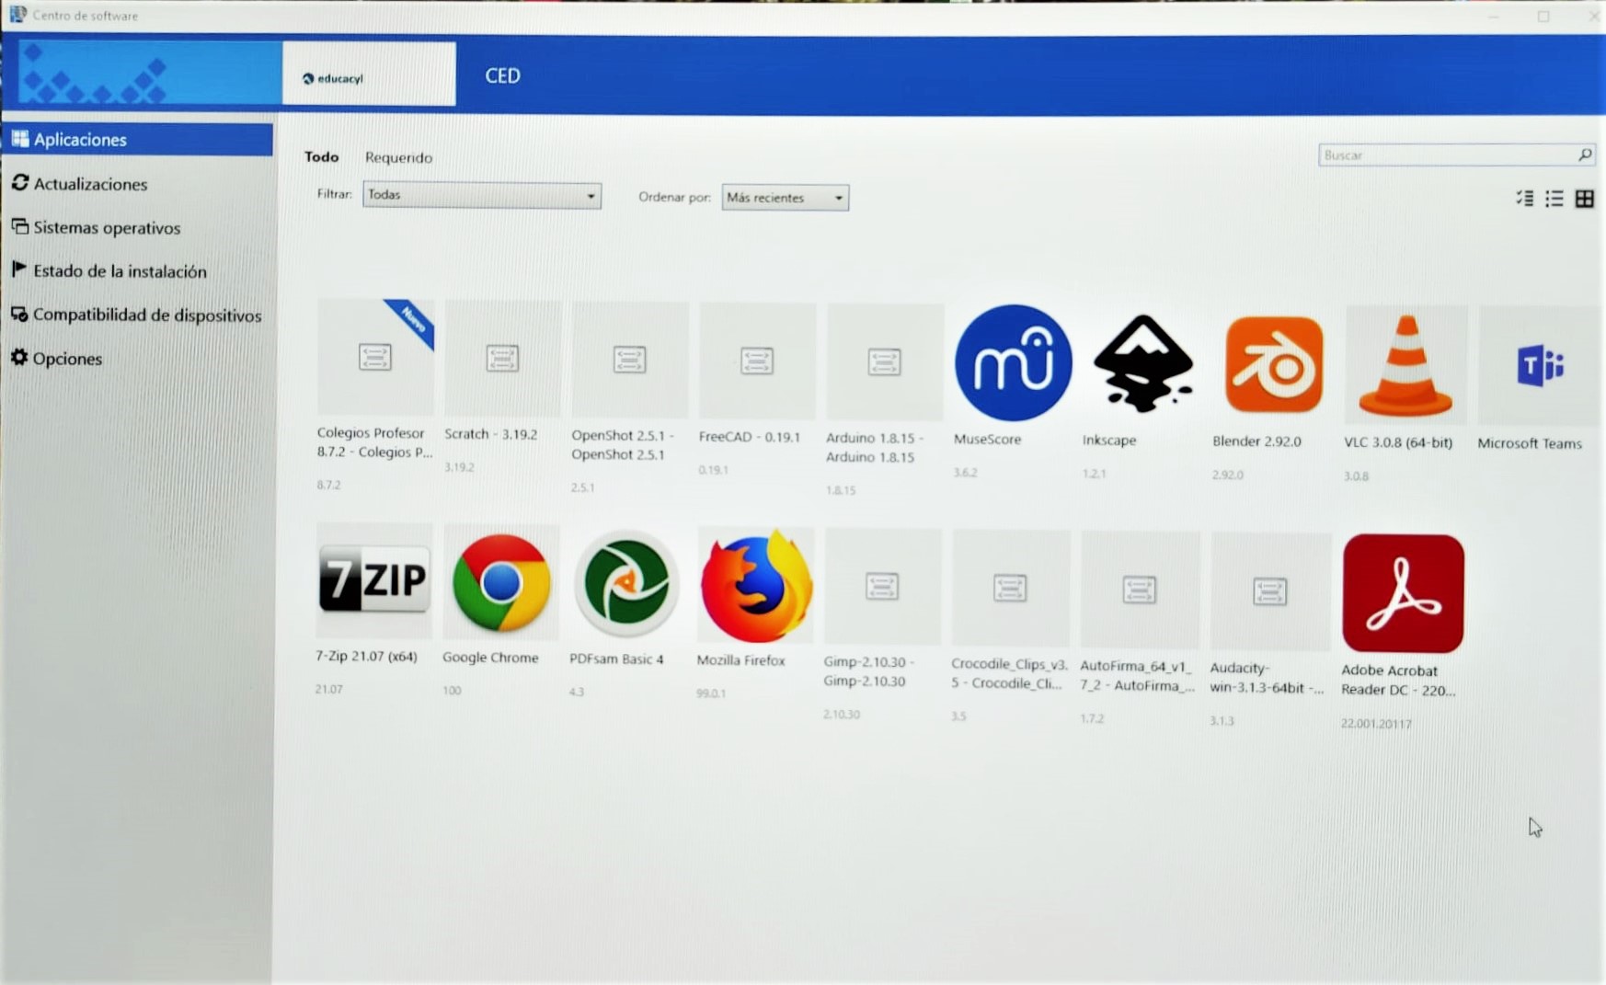Click the Adobe Acrobat Reader DC label

[1398, 680]
